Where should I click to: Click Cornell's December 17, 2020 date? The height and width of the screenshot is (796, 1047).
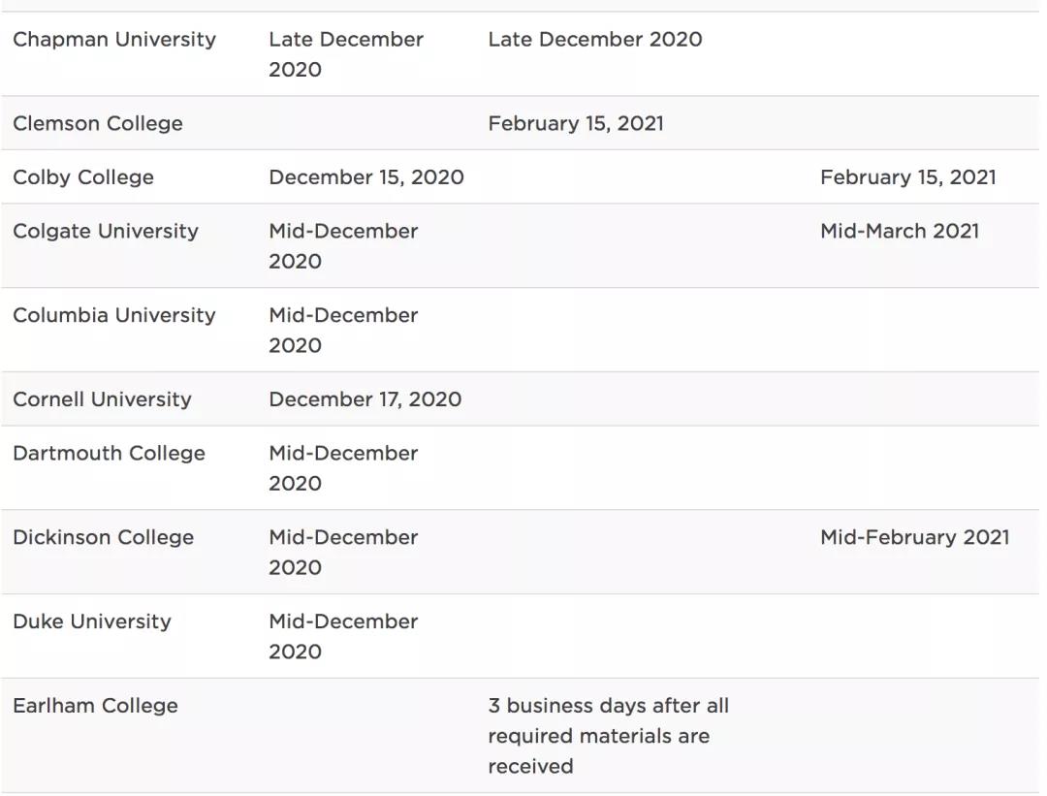(365, 399)
